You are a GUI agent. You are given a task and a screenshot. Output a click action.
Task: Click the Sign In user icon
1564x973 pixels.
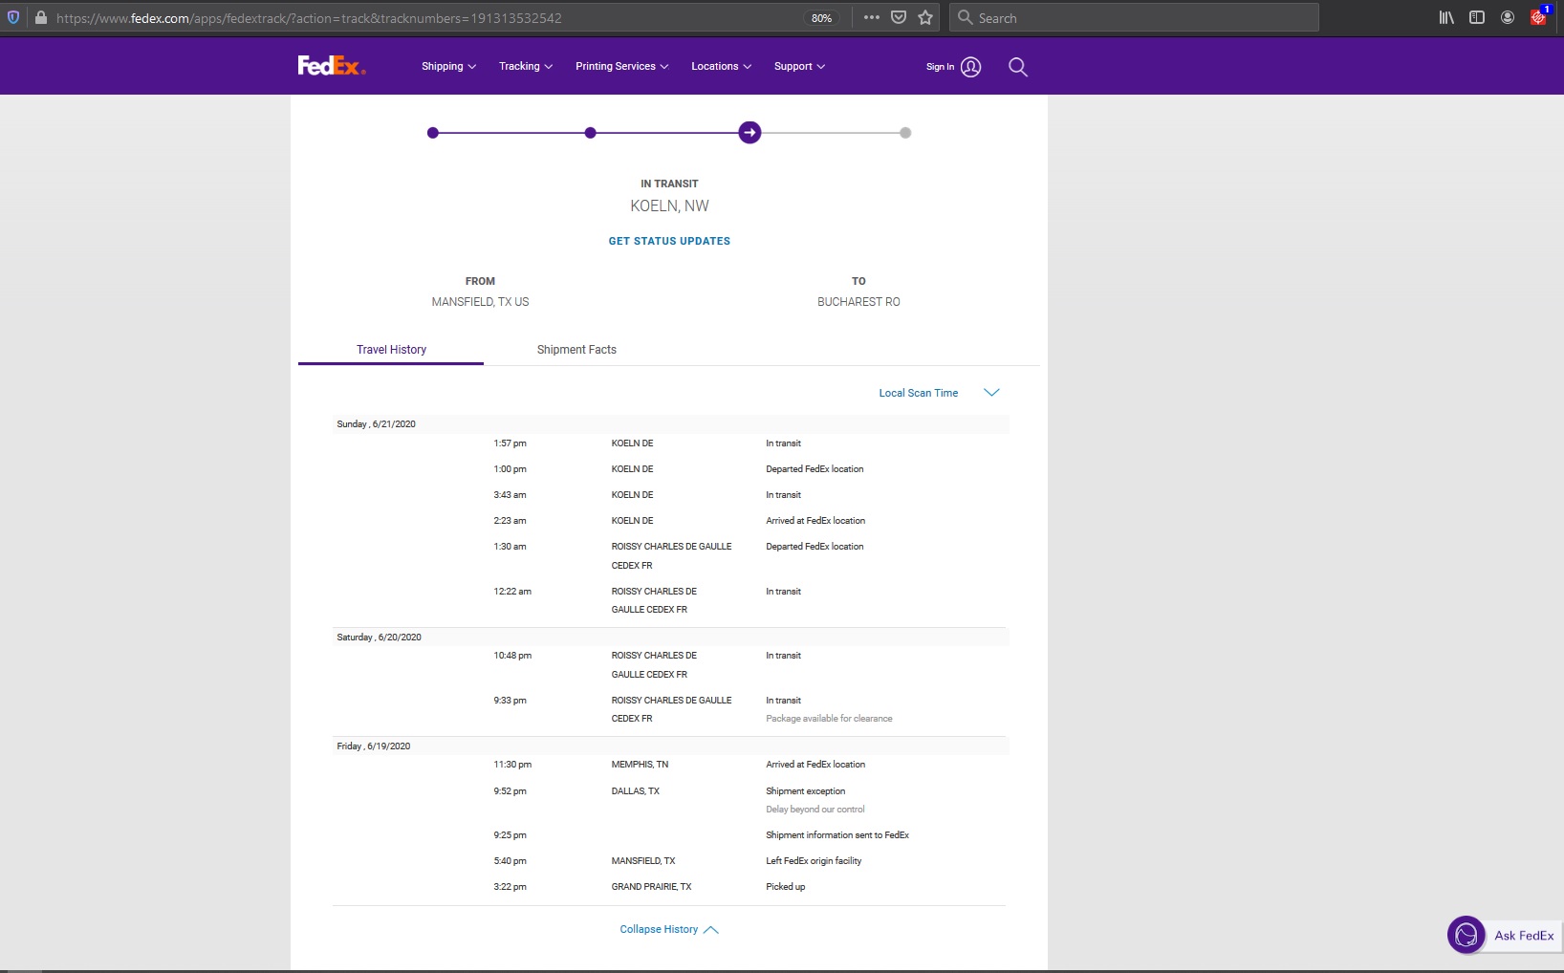pyautogui.click(x=970, y=67)
